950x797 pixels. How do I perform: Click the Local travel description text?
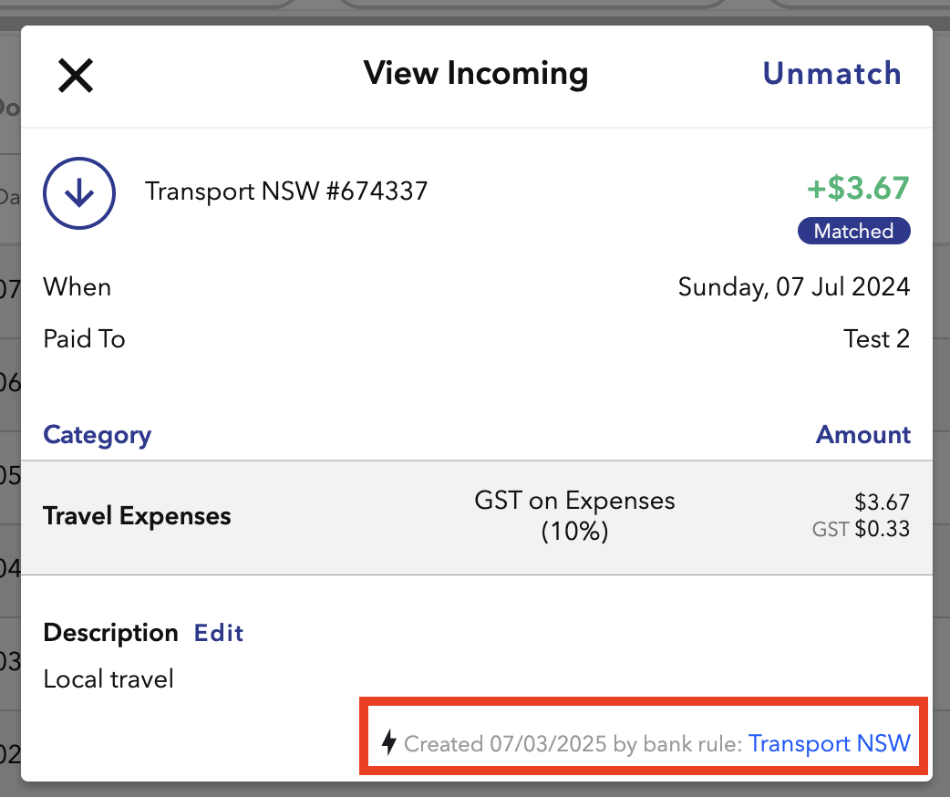(108, 678)
